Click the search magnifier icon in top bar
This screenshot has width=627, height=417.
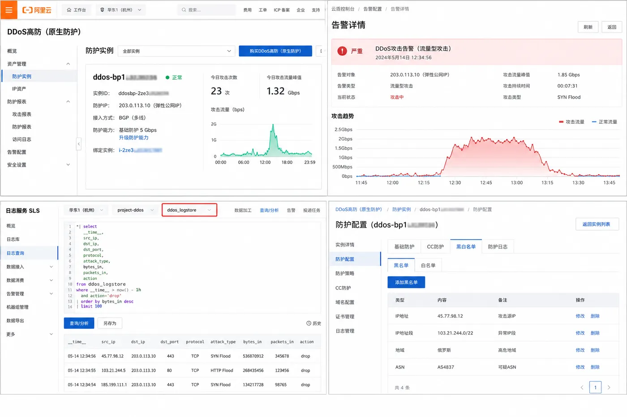click(184, 10)
